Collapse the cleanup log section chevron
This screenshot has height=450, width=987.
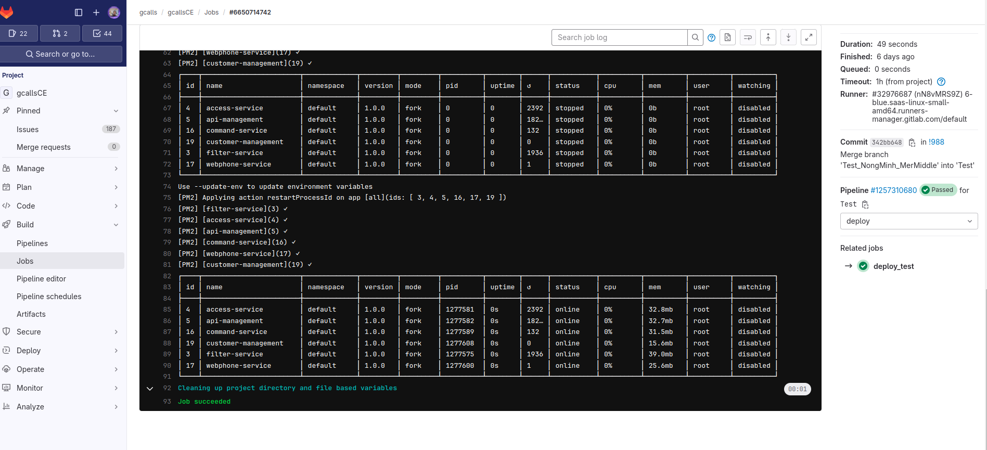[150, 389]
